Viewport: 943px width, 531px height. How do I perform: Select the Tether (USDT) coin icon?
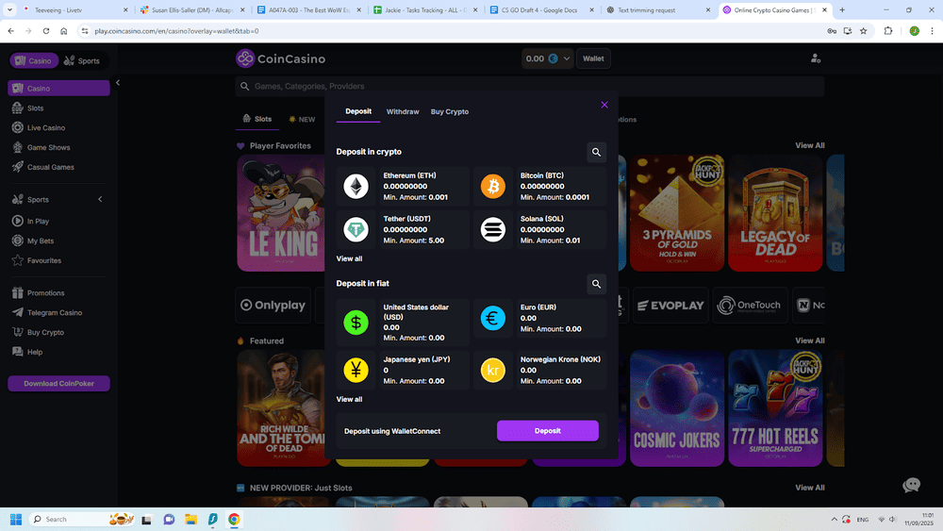[x=356, y=230]
